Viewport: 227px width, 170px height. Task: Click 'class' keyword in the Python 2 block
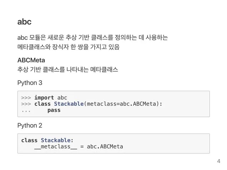(x=29, y=140)
